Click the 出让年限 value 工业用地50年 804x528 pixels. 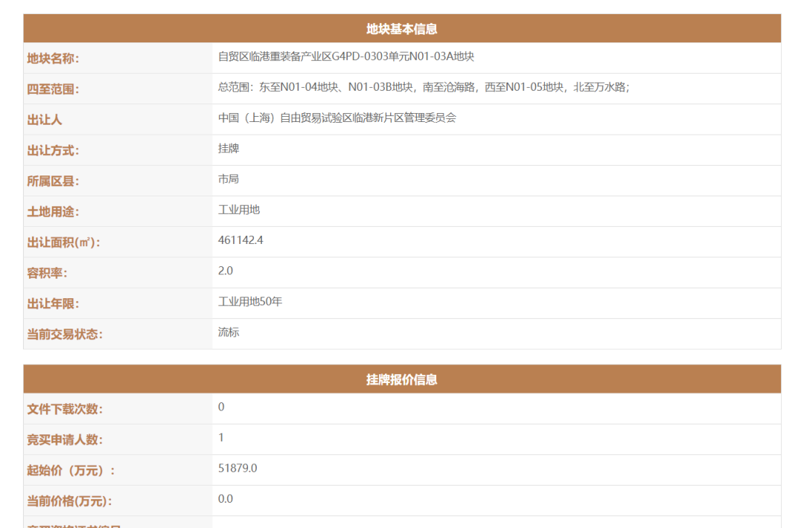(250, 302)
